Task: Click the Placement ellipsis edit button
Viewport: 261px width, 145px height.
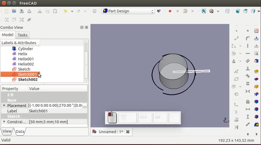Action: 85,105
